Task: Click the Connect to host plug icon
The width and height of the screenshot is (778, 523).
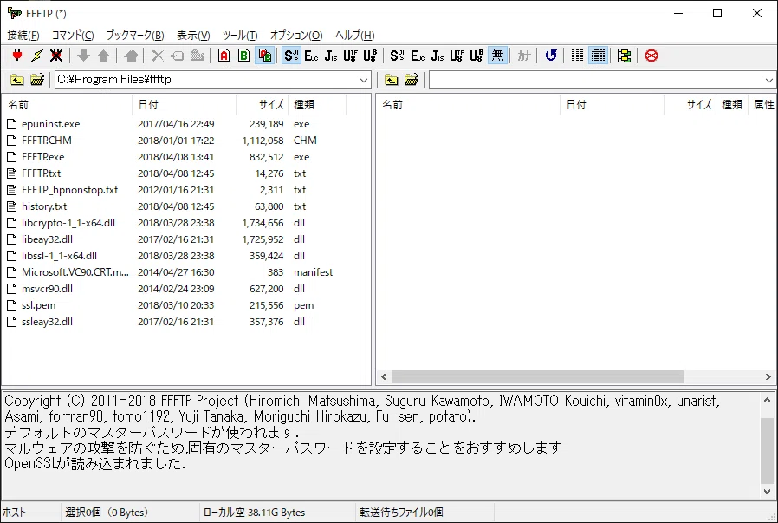Action: coord(17,56)
